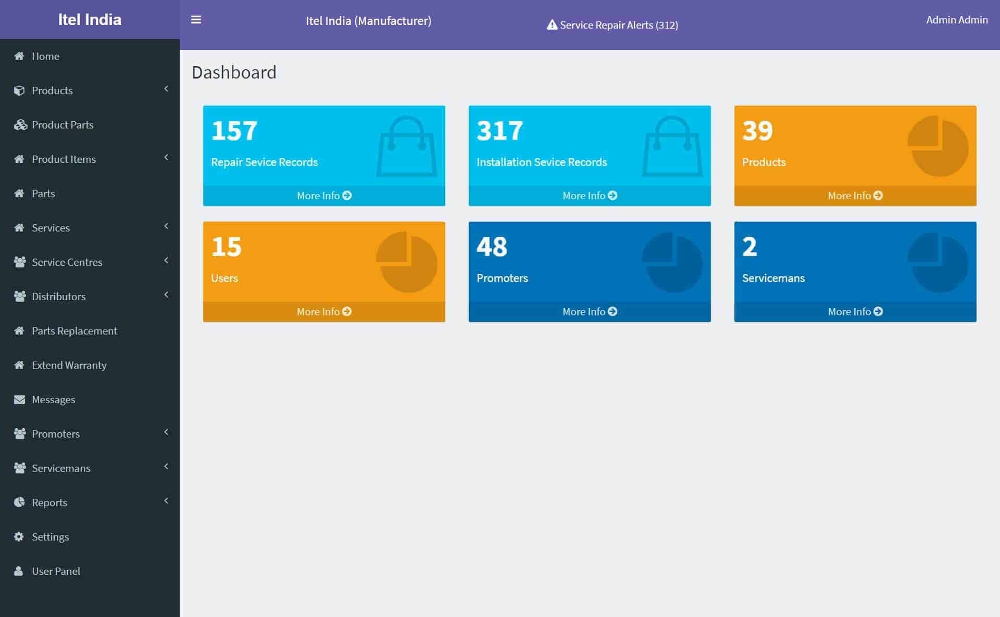This screenshot has height=617, width=1000.
Task: Click the Itel India logo title
Action: click(x=90, y=20)
